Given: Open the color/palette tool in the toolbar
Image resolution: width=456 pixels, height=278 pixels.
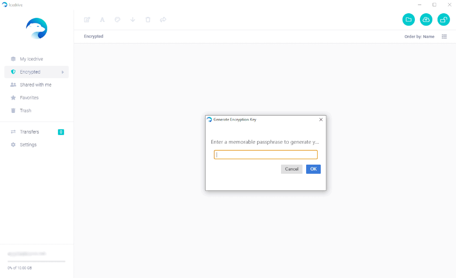Looking at the screenshot, I should 117,20.
